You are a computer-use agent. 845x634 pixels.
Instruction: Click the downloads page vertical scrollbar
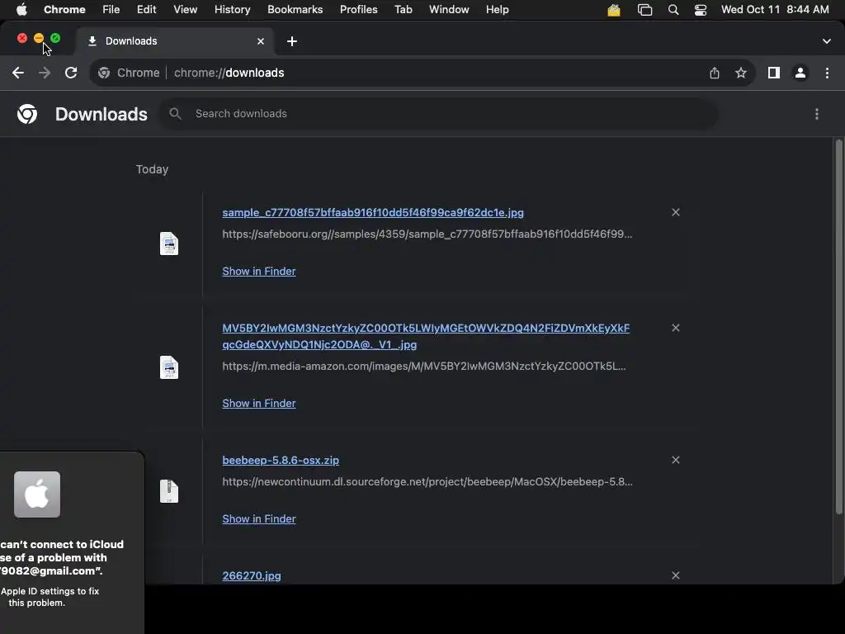838,326
